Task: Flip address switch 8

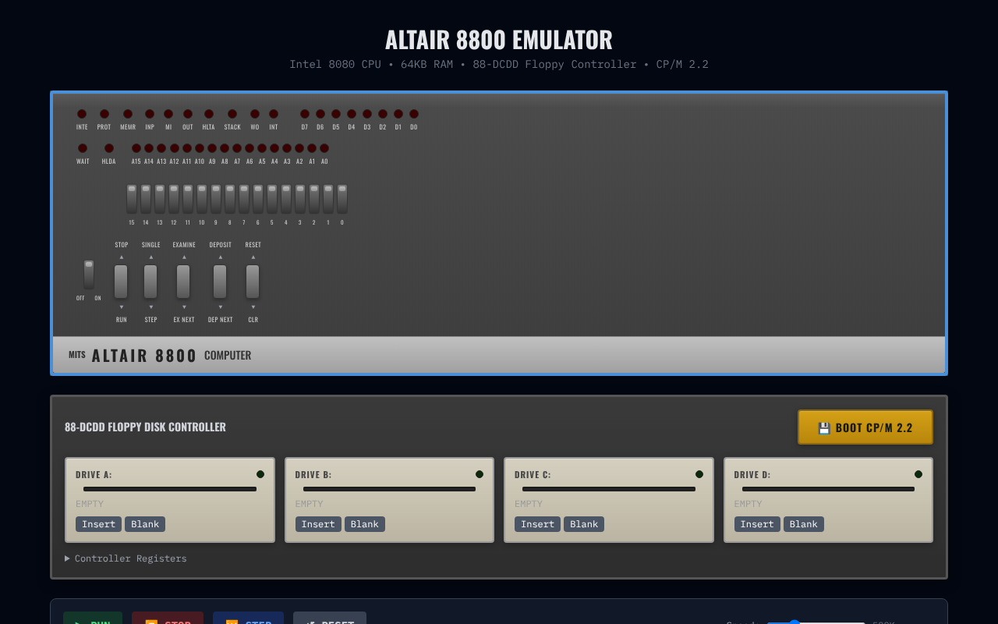Action: [230, 199]
